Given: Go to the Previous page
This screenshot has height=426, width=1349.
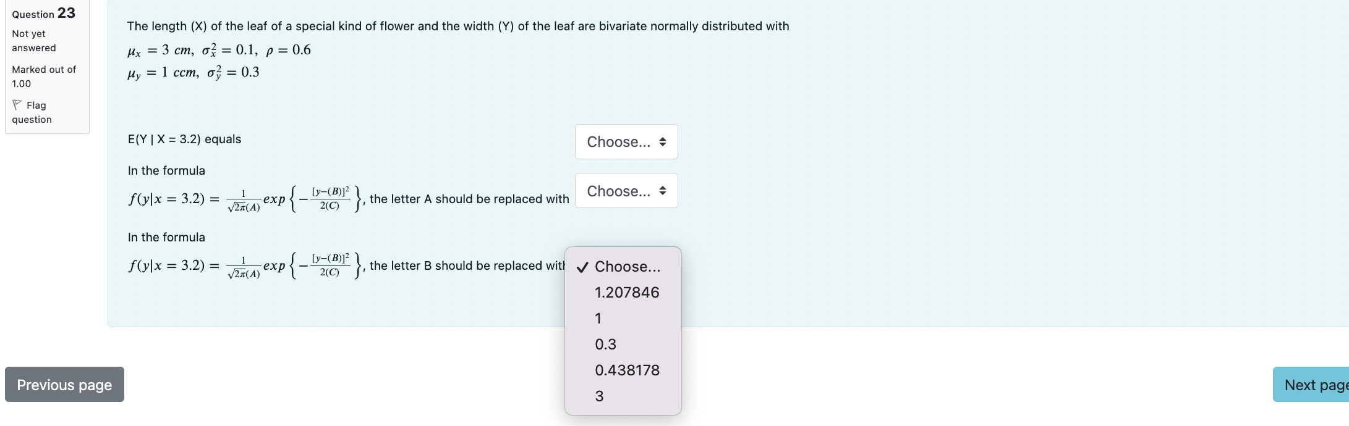Looking at the screenshot, I should coord(64,384).
